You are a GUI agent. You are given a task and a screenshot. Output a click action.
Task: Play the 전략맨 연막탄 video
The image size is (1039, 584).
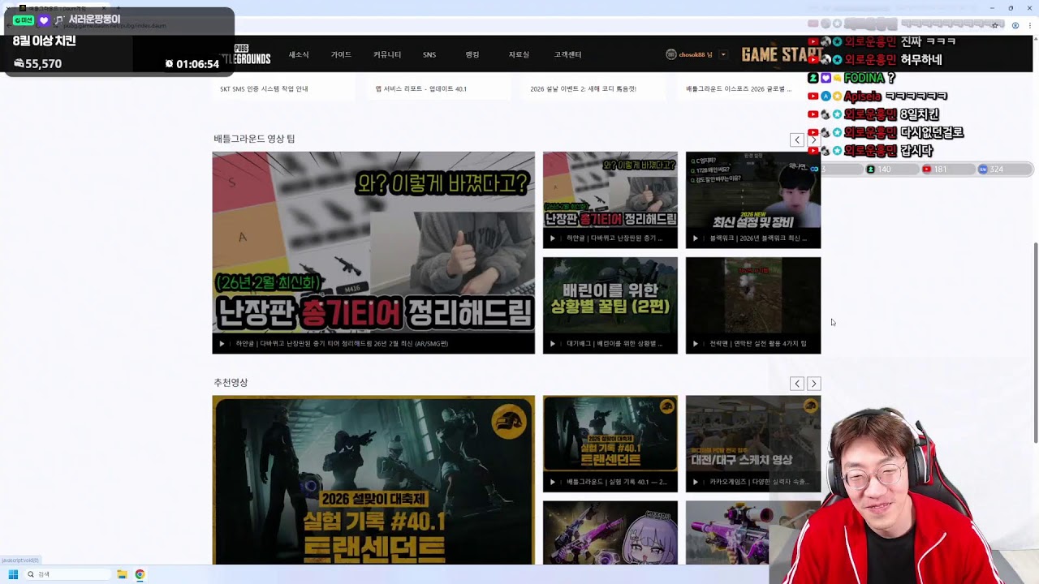tap(696, 344)
